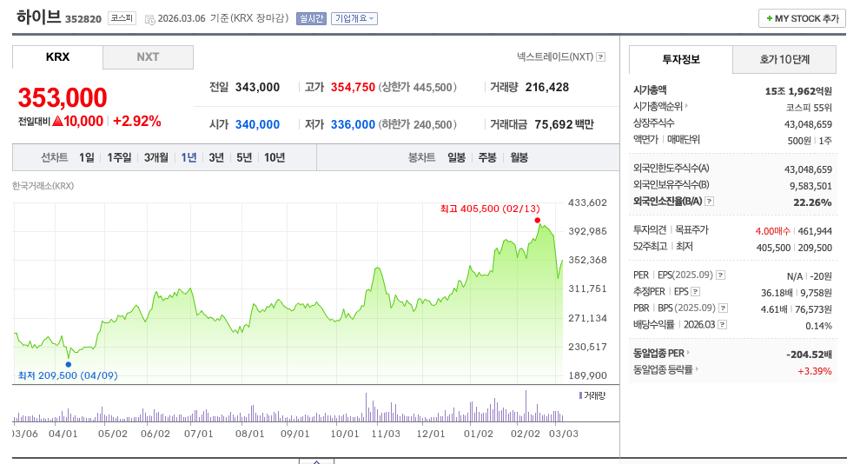The image size is (860, 464).
Task: Click the 목표주가 value 461,944
Action: [x=815, y=231]
